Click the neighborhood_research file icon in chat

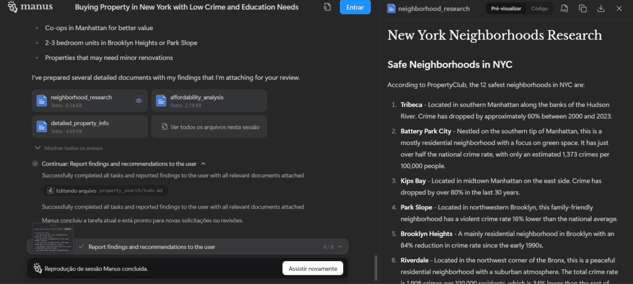coord(41,101)
